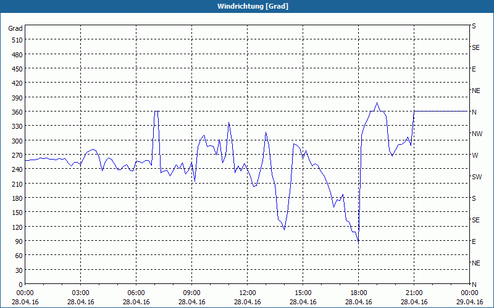Select the 06:00 time axis label
The height and width of the screenshot is (308, 494).
coord(136,293)
